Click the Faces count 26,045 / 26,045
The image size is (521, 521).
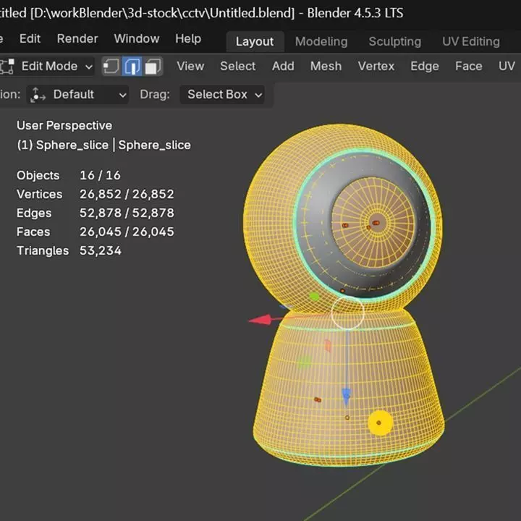[127, 232]
